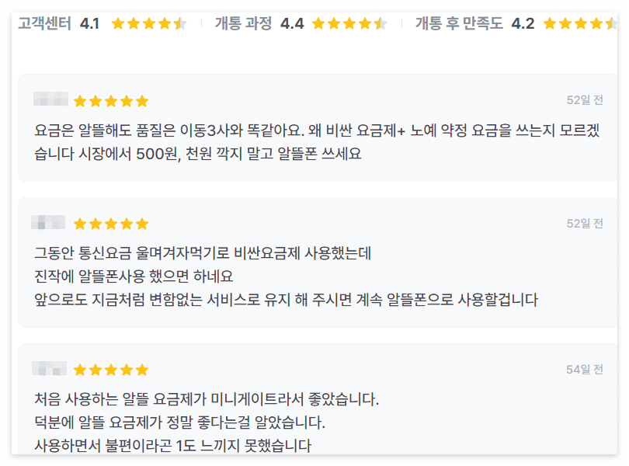
Task: Toggle the first star on the third review
Action: point(80,369)
